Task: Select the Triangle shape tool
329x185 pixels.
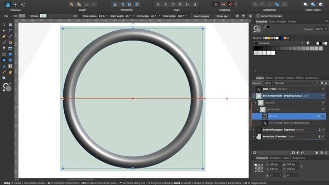Action: point(4,66)
